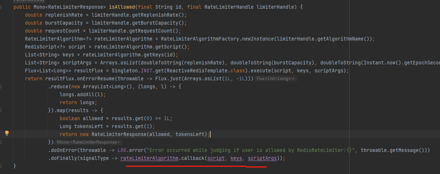
Task: Click the 'callback' method call
Action: click(193, 158)
